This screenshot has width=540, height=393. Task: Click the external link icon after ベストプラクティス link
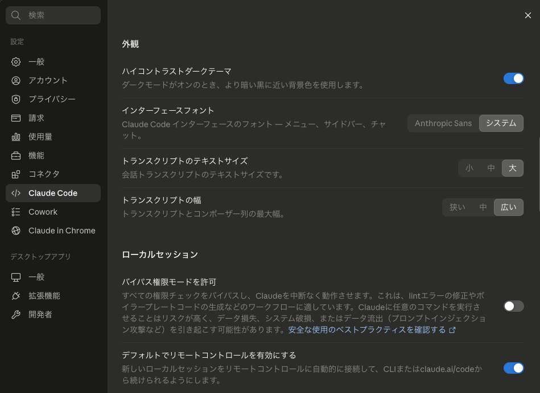[x=452, y=330]
